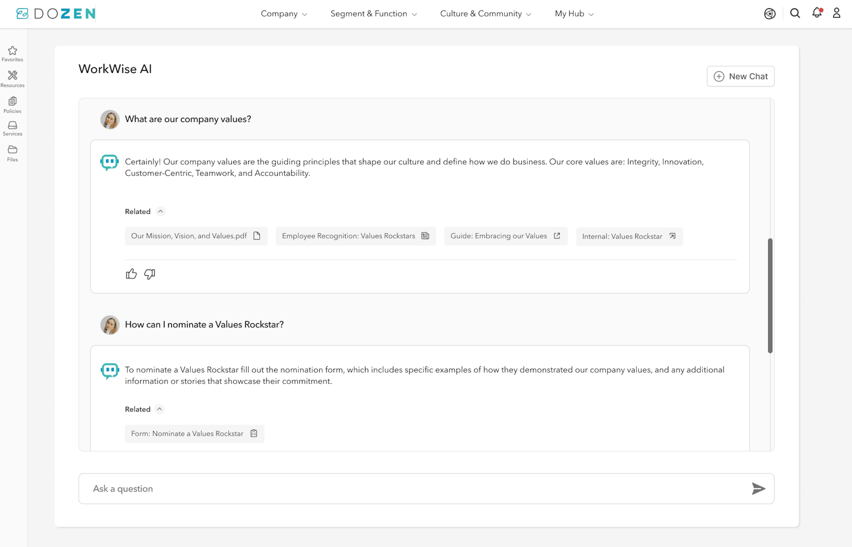Give thumbs down to company values answer

coord(150,274)
